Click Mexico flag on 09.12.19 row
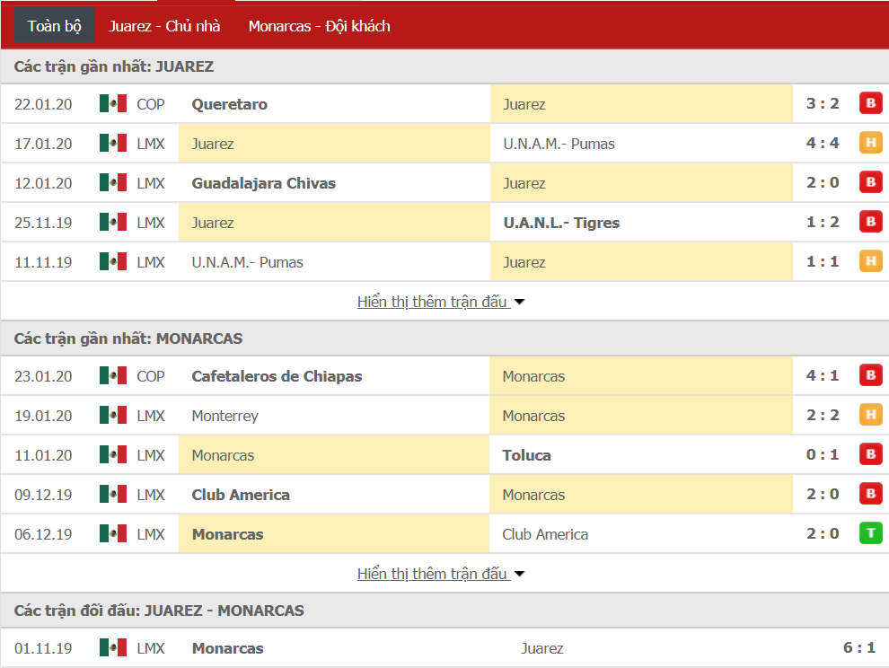 pos(113,494)
